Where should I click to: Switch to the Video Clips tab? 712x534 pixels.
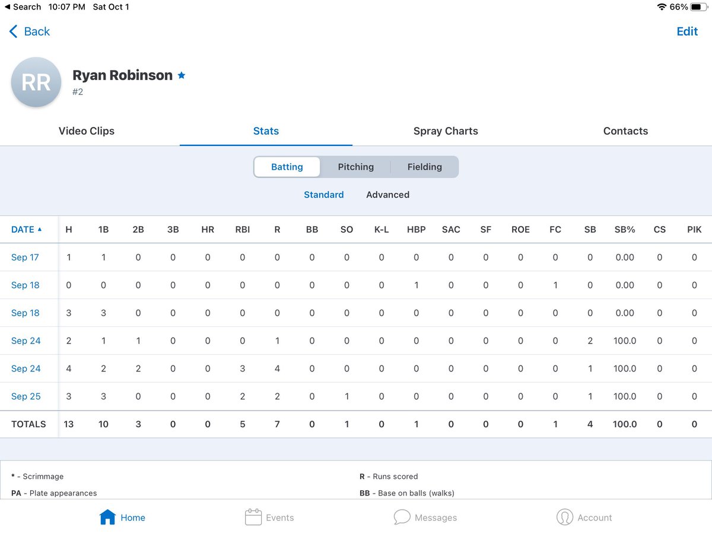tap(87, 131)
